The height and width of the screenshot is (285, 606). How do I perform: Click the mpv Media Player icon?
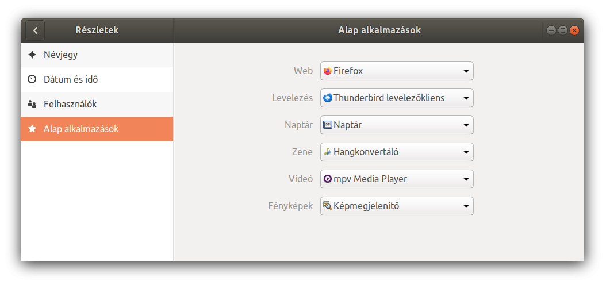click(328, 179)
